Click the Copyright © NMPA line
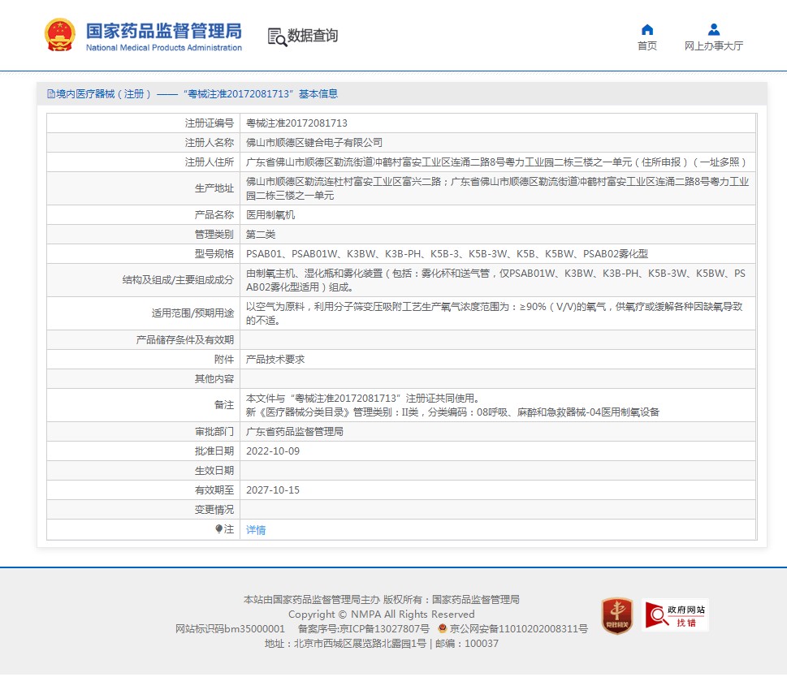 382,615
